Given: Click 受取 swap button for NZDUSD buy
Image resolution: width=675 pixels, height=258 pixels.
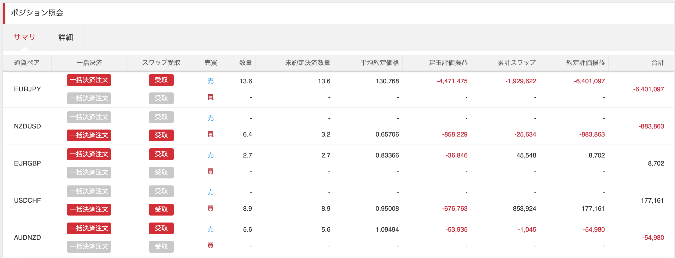Looking at the screenshot, I should click(161, 135).
